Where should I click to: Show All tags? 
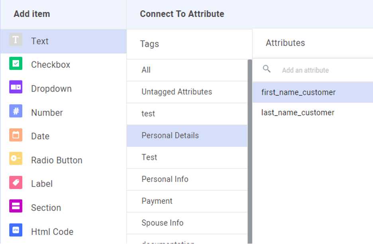[x=146, y=70]
